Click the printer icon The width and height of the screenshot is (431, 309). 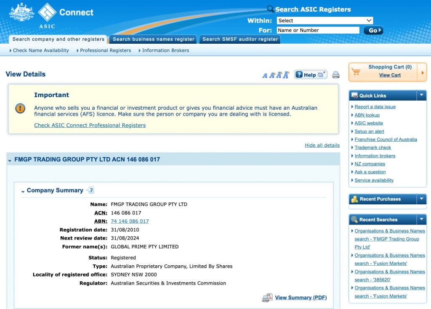coord(335,75)
